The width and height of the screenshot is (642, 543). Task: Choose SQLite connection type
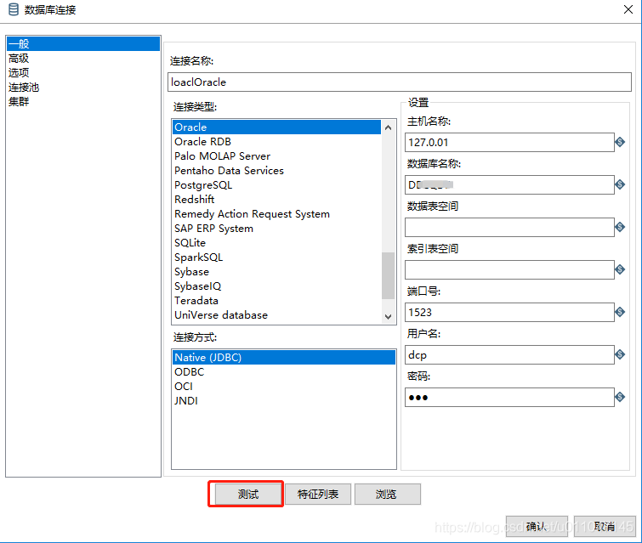click(276, 243)
